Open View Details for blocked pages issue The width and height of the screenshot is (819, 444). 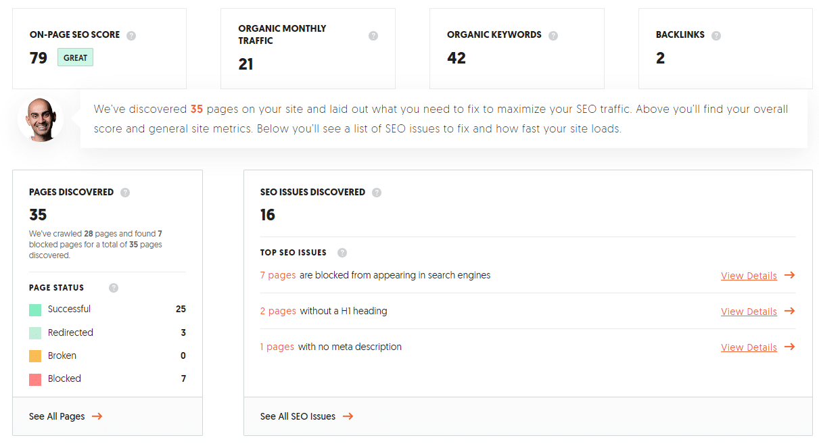pyautogui.click(x=757, y=276)
